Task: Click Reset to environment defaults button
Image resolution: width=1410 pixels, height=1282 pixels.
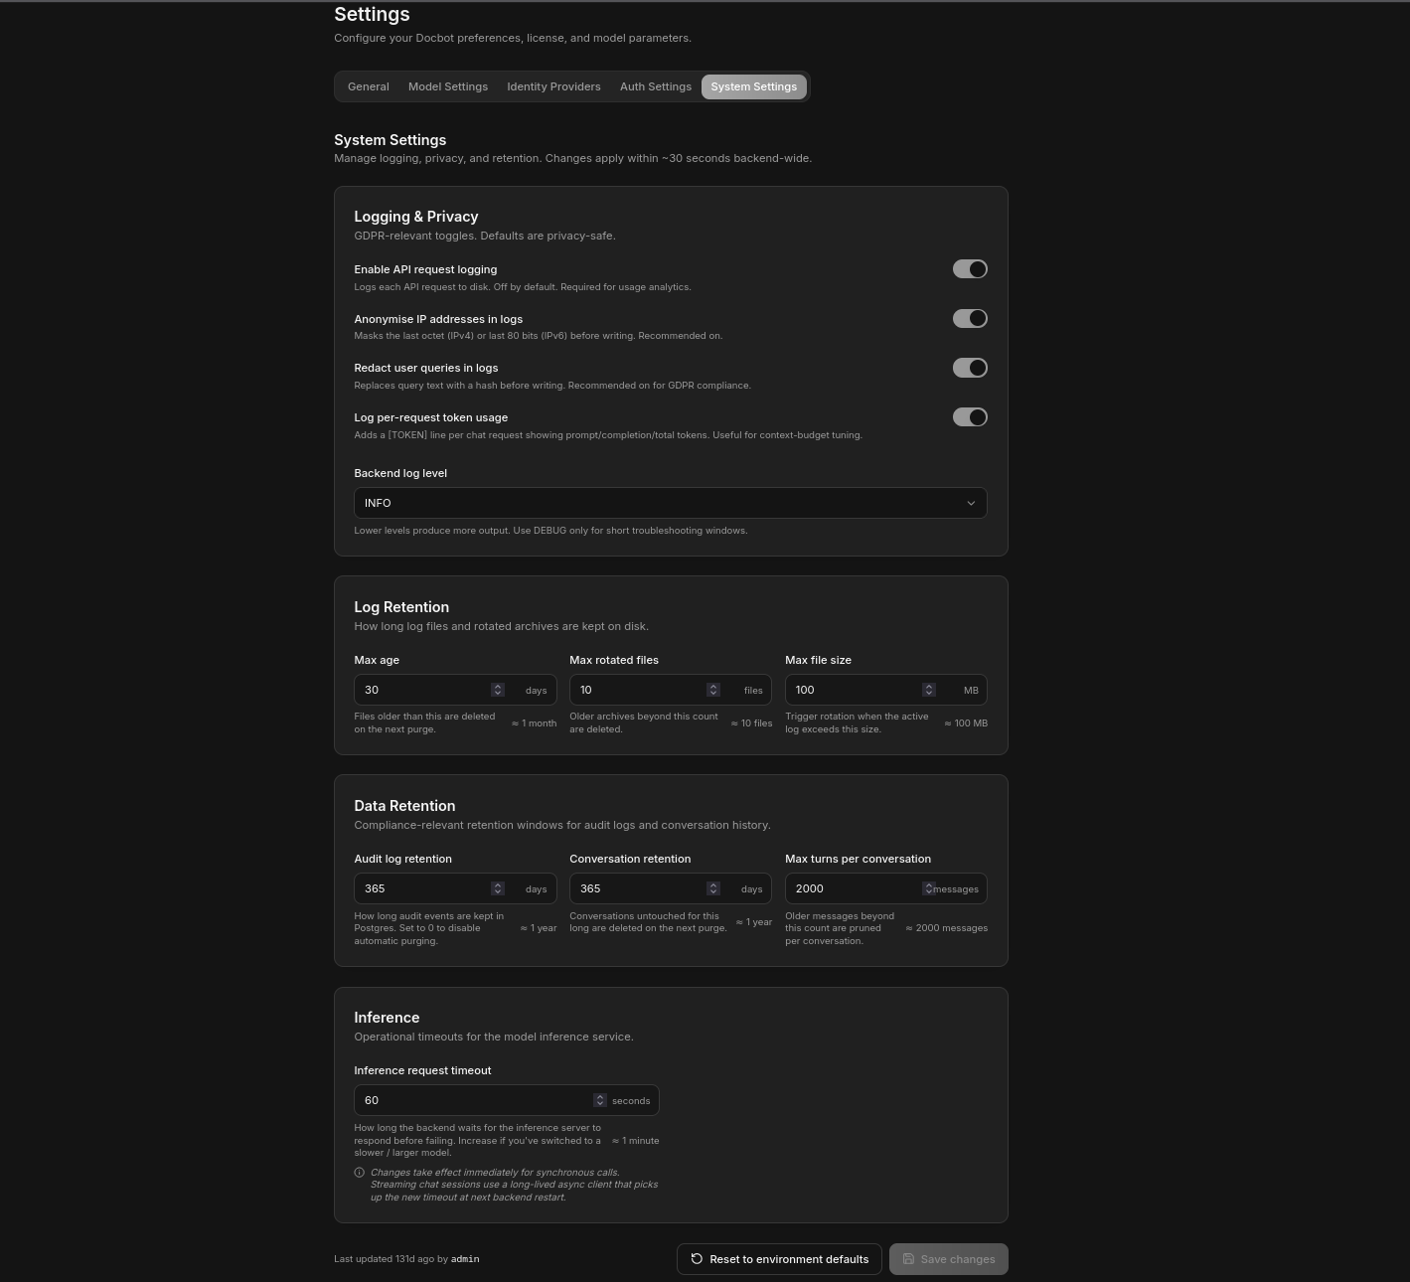Action: (x=779, y=1259)
